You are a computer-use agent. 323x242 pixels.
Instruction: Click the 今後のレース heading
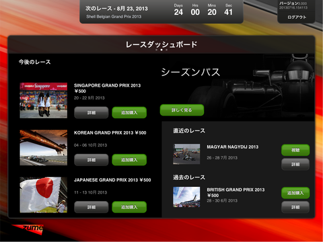tap(35, 62)
